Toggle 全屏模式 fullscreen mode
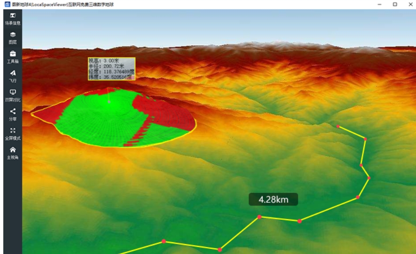The height and width of the screenshot is (254, 416). pyautogui.click(x=13, y=134)
